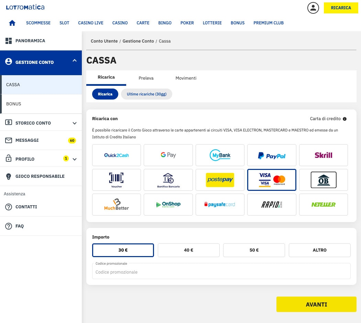This screenshot has height=323, width=361.
Task: Open the Casino menu item
Action: tap(120, 23)
